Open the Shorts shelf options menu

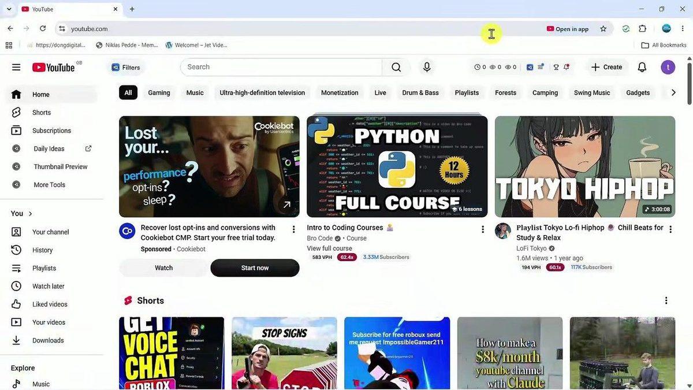666,300
